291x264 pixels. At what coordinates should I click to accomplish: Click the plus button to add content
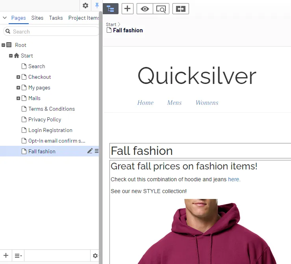(x=127, y=9)
